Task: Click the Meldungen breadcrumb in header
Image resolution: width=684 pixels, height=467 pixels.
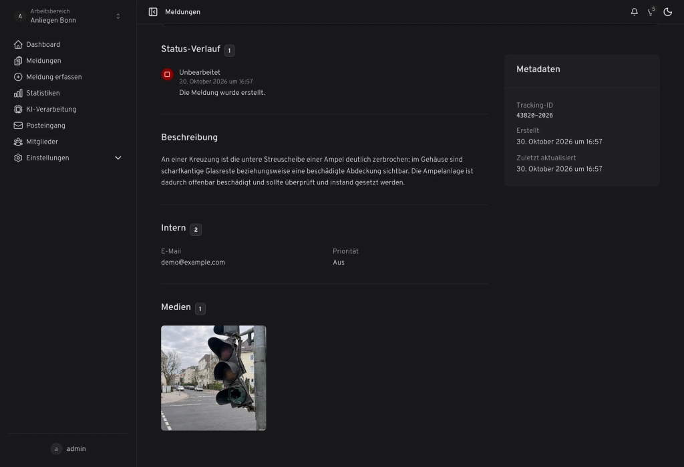Action: (182, 12)
